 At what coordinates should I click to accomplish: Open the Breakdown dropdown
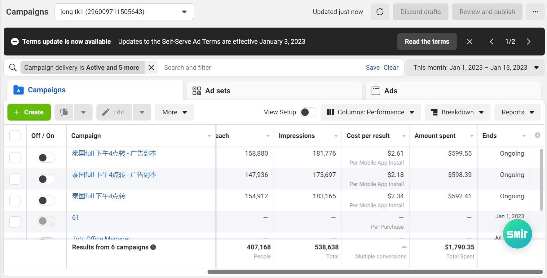(457, 112)
